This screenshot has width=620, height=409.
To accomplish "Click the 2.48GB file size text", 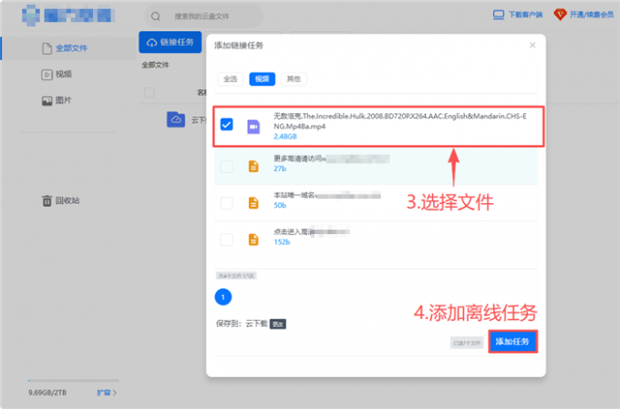I will 285,137.
